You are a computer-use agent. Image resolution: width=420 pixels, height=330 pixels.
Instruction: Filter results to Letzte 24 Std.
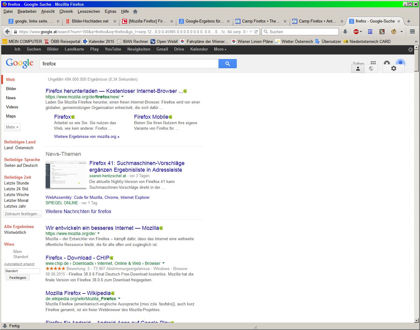tap(16, 189)
